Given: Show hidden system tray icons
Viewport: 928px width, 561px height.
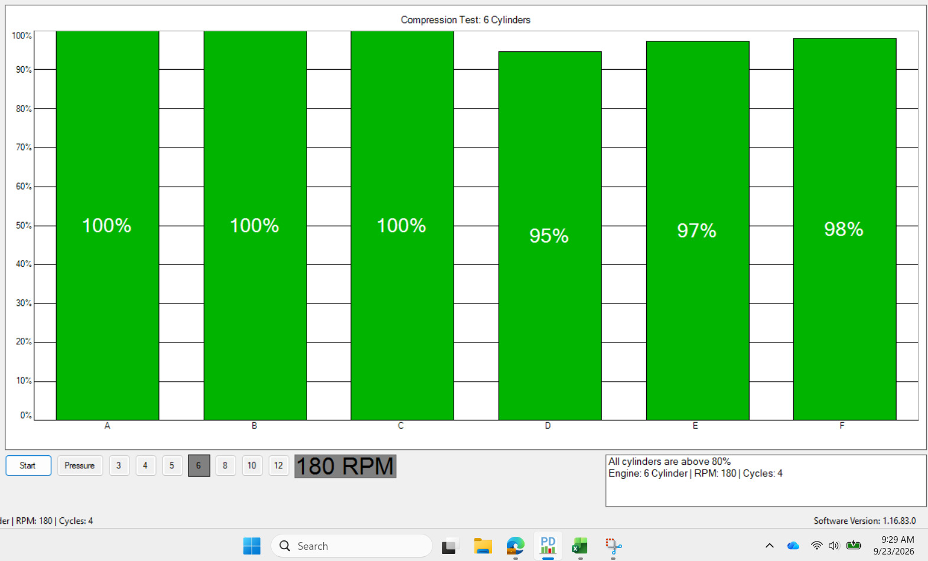Looking at the screenshot, I should pos(769,546).
